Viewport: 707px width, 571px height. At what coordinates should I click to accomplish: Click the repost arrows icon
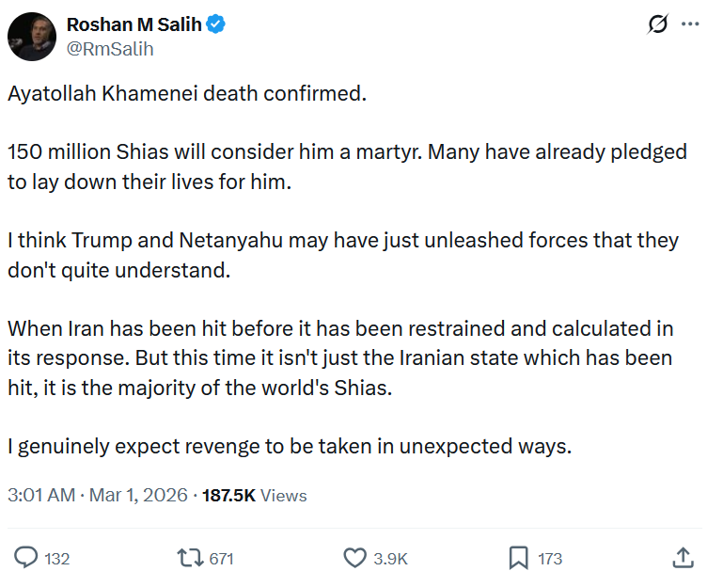click(x=190, y=558)
